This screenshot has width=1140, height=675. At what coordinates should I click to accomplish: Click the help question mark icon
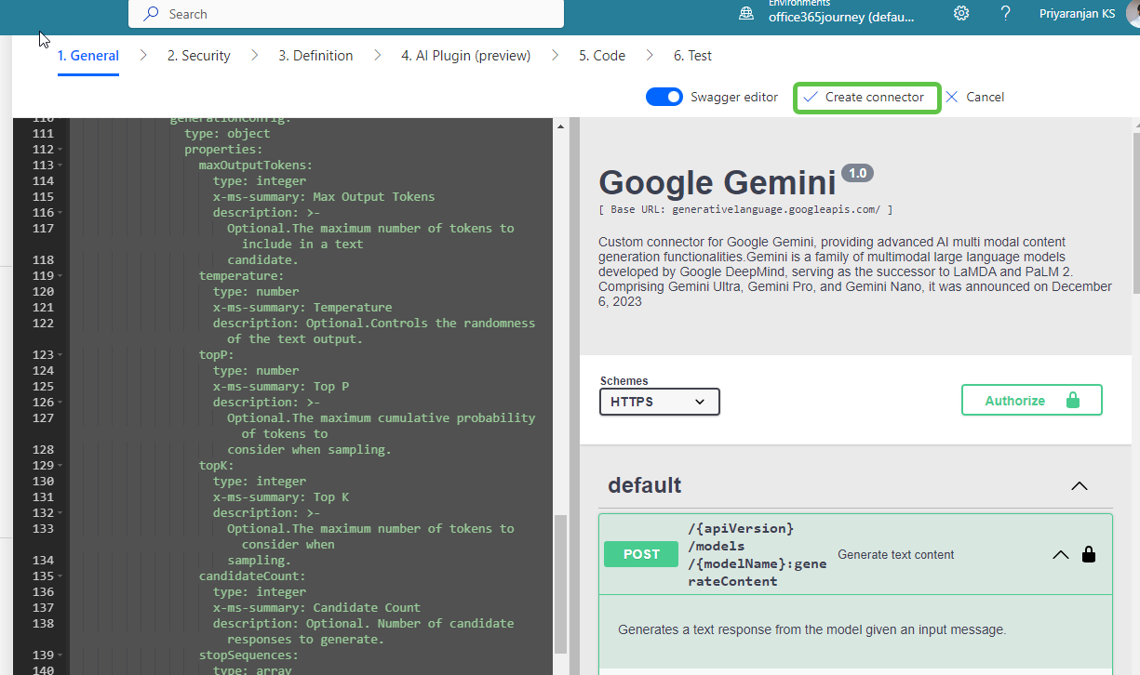pos(1006,14)
